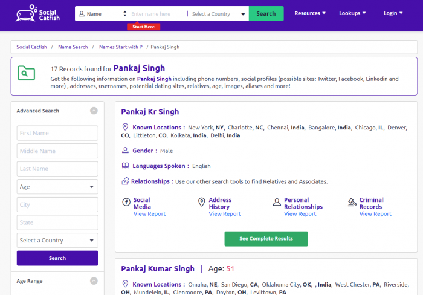Open the Name search type selector

pyautogui.click(x=103, y=14)
